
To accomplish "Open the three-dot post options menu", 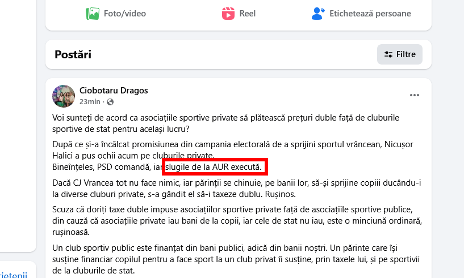I will pos(415,95).
